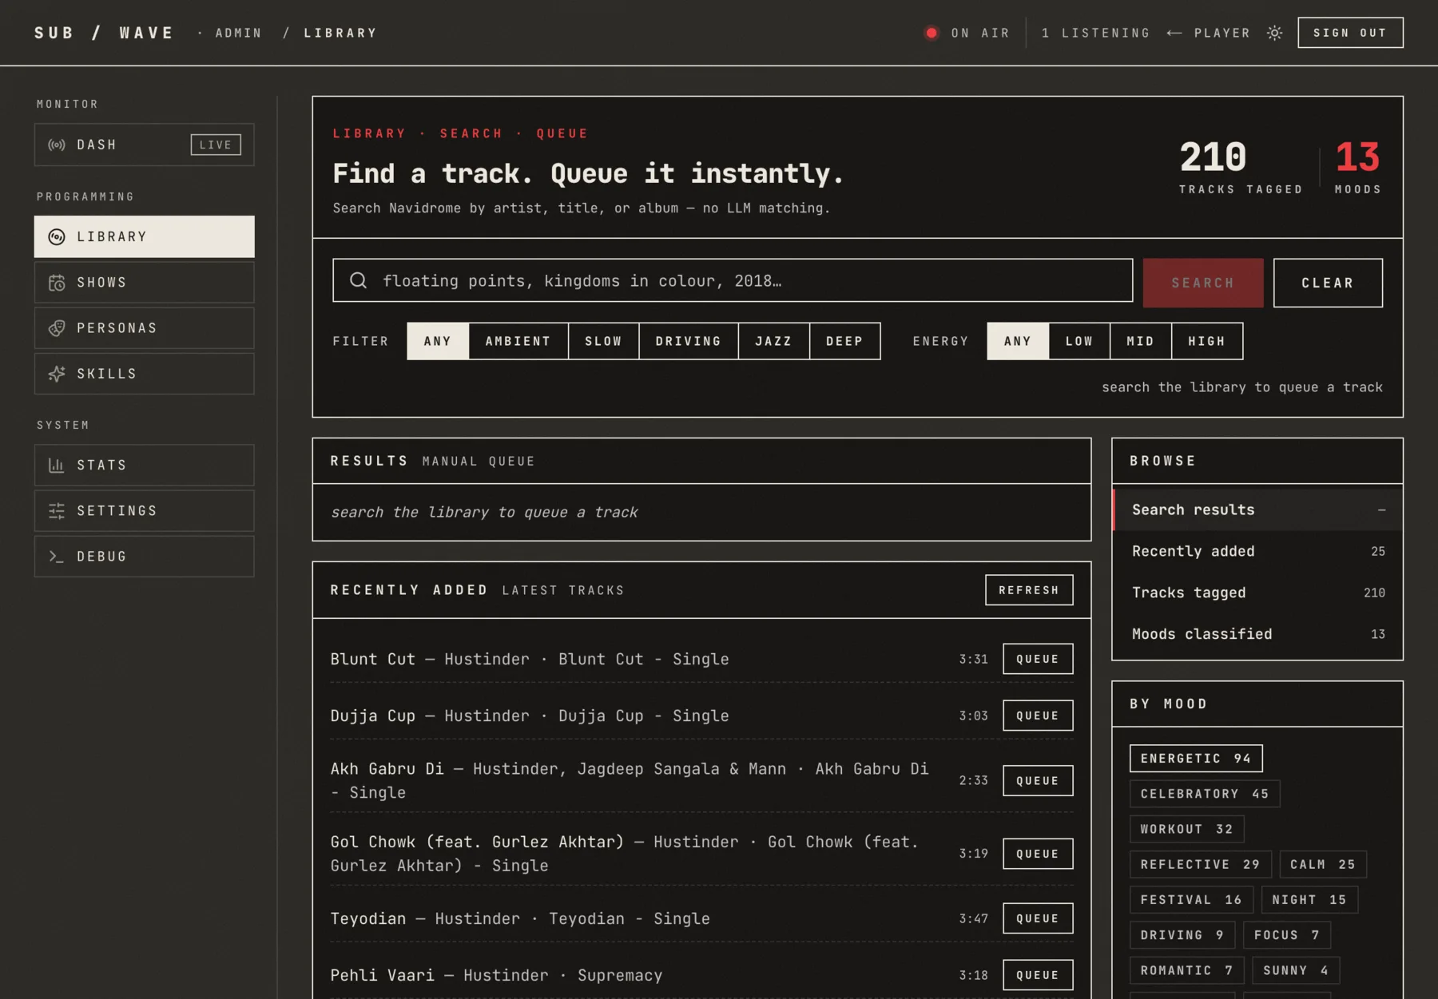
Task: Click the SIGN OUT button
Action: (1350, 33)
